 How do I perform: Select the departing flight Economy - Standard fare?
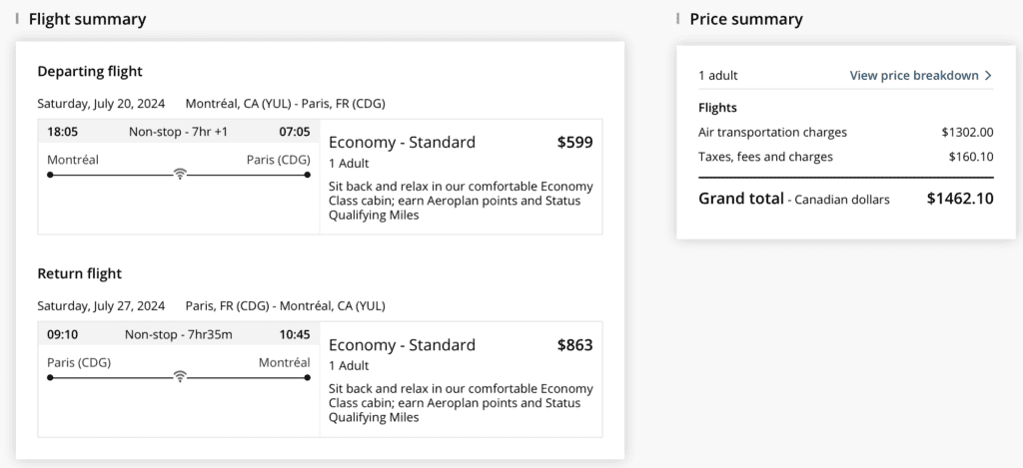(x=402, y=142)
